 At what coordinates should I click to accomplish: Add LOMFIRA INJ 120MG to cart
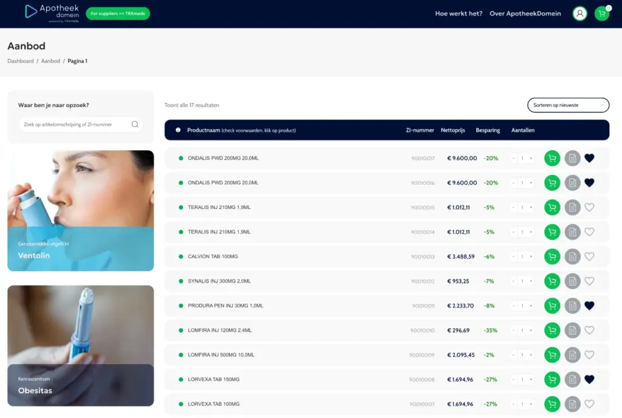[x=552, y=331]
